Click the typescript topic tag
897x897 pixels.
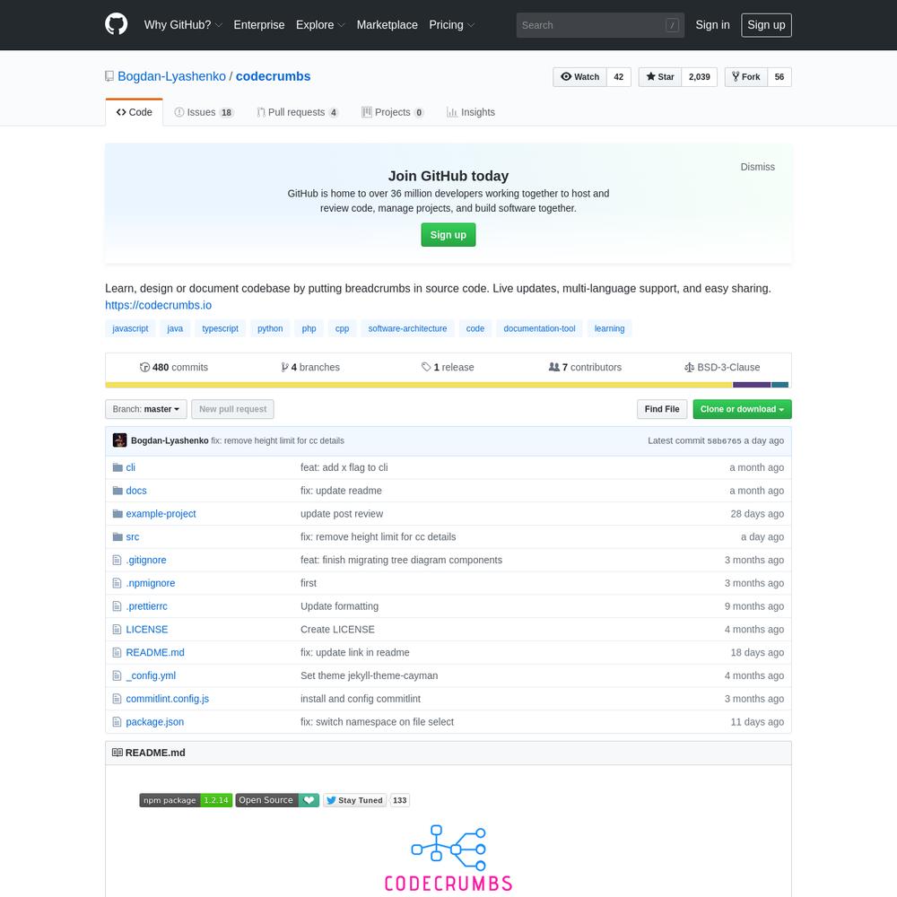221,328
